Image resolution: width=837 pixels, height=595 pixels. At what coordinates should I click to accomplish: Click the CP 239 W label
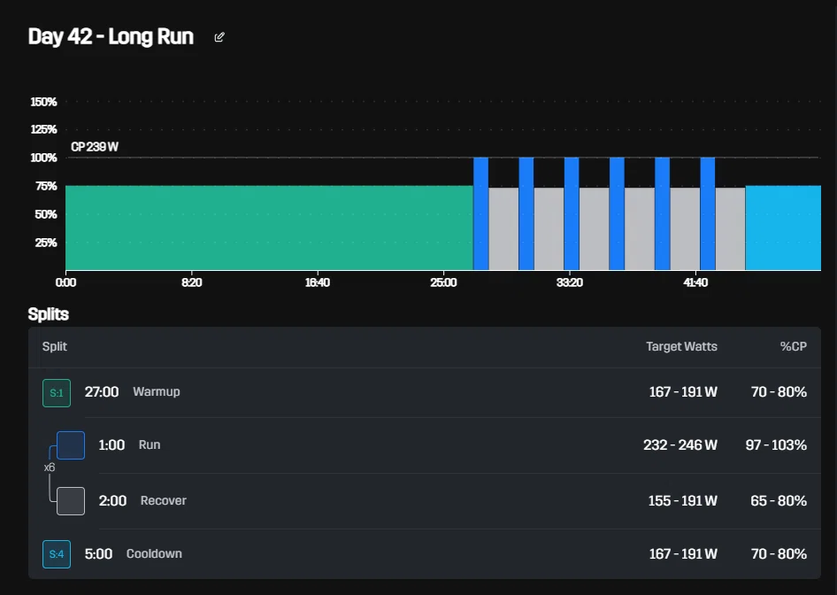[x=95, y=147]
